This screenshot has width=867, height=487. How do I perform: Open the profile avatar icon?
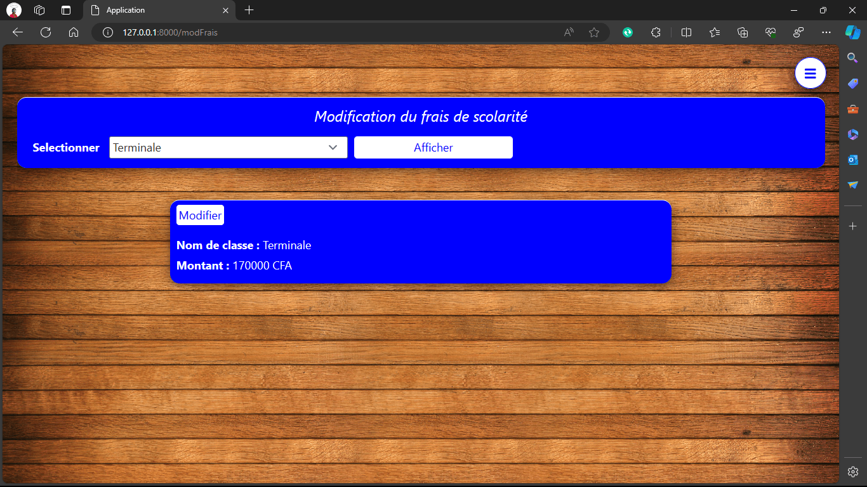pyautogui.click(x=14, y=10)
